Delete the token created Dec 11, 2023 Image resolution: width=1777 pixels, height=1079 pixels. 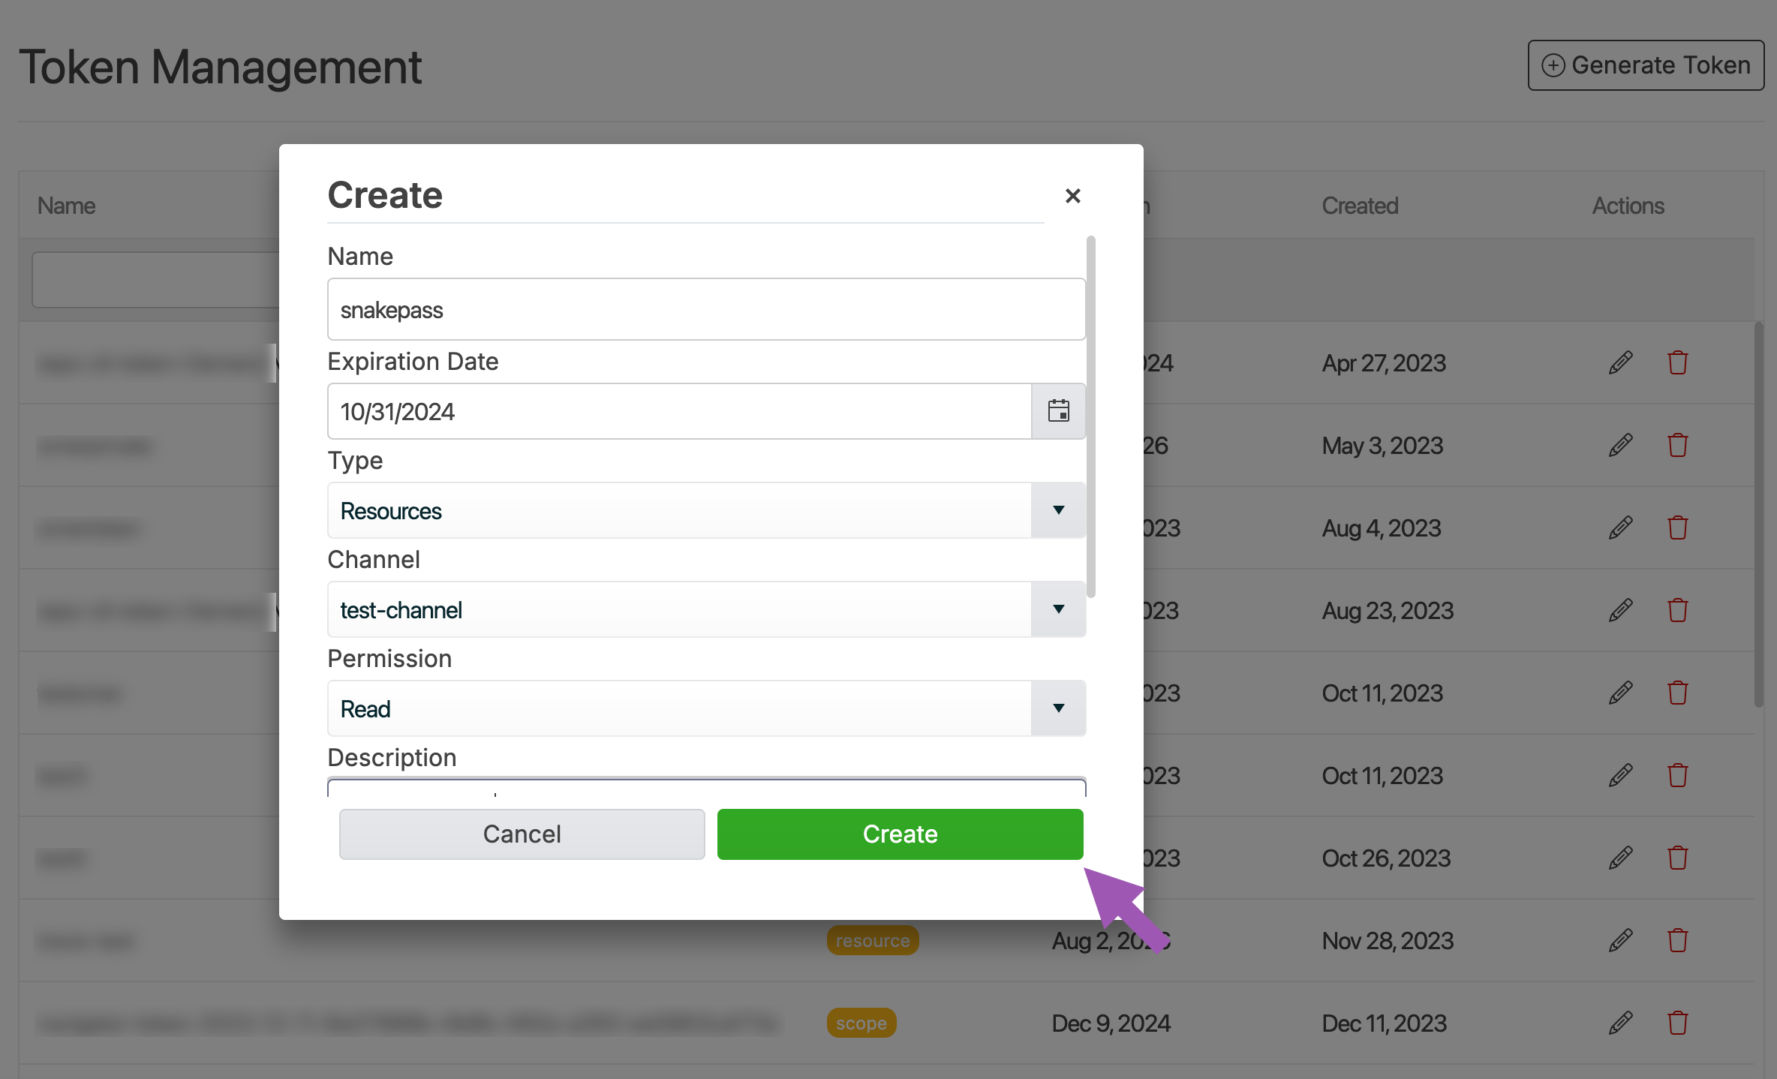pos(1678,1023)
